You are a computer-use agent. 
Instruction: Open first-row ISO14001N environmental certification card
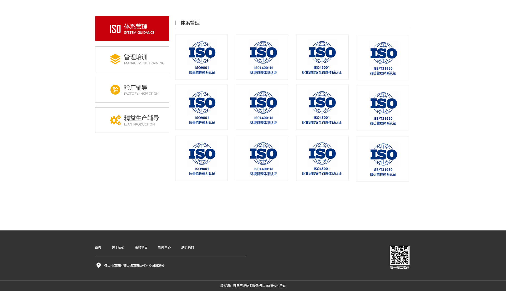262,57
